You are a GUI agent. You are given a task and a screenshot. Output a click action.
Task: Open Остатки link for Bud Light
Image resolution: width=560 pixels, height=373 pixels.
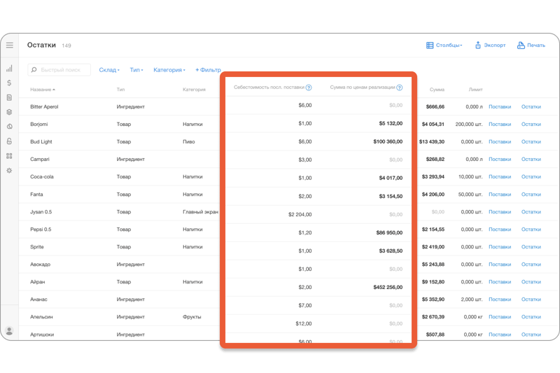click(531, 141)
